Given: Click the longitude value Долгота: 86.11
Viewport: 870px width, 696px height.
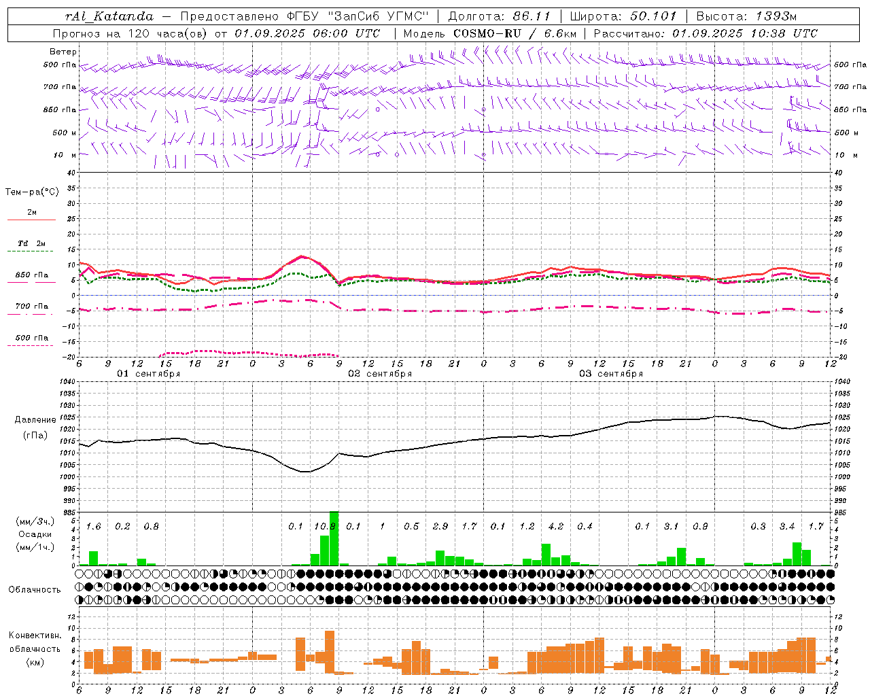Looking at the screenshot, I should coord(499,16).
